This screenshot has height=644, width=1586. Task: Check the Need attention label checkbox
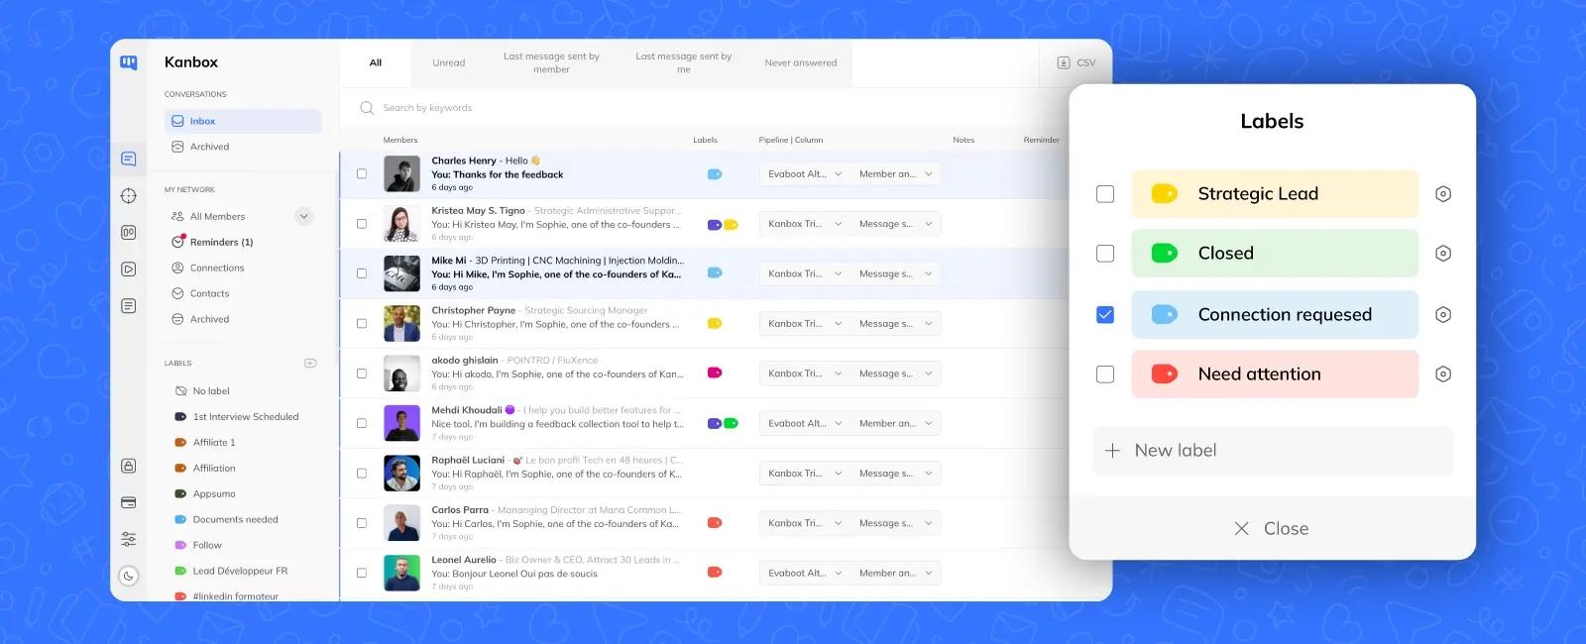(1105, 375)
